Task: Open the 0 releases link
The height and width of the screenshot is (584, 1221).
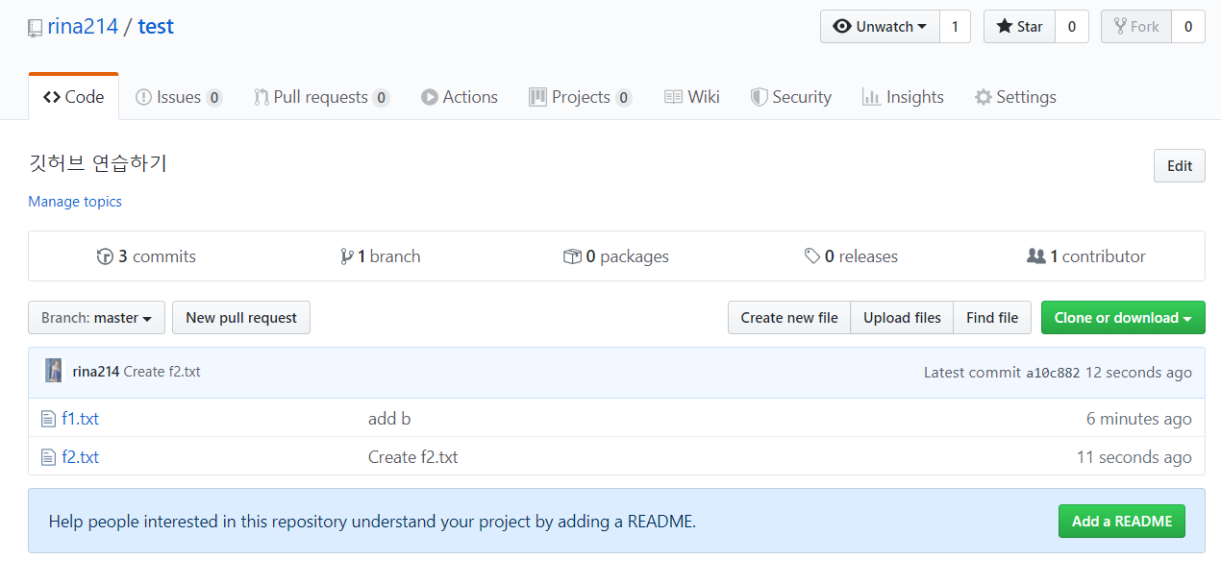Action: click(851, 256)
